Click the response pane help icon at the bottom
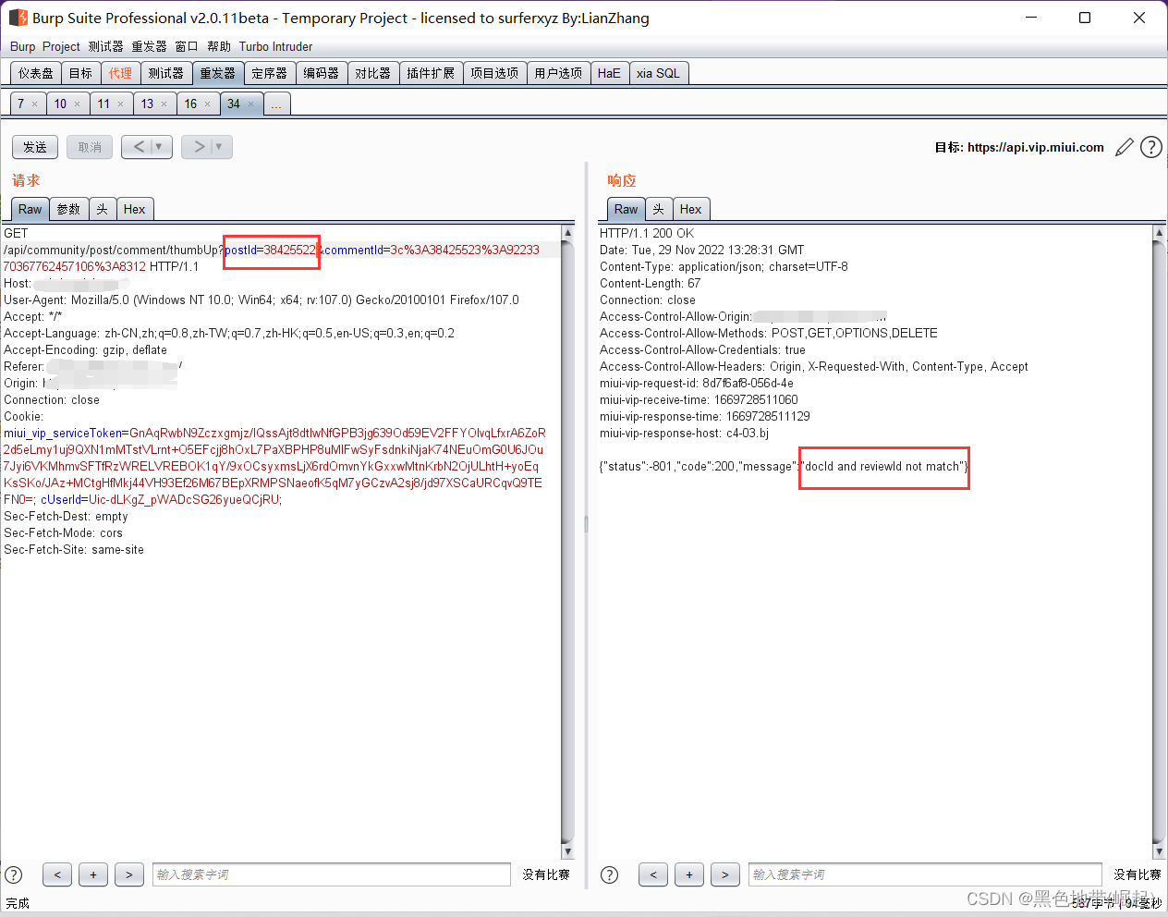The width and height of the screenshot is (1168, 917). point(610,874)
